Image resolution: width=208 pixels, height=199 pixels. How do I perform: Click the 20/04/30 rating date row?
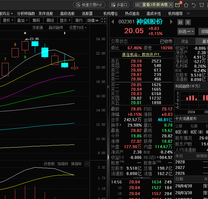point(191,186)
